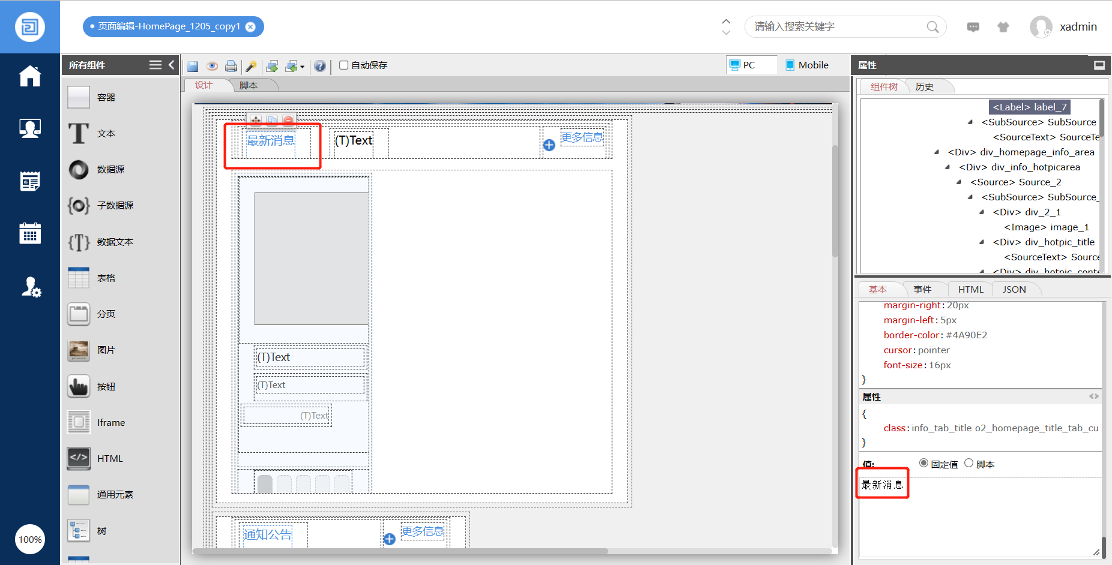Click the xadmin user avatar
This screenshot has width=1112, height=565.
1041,27
